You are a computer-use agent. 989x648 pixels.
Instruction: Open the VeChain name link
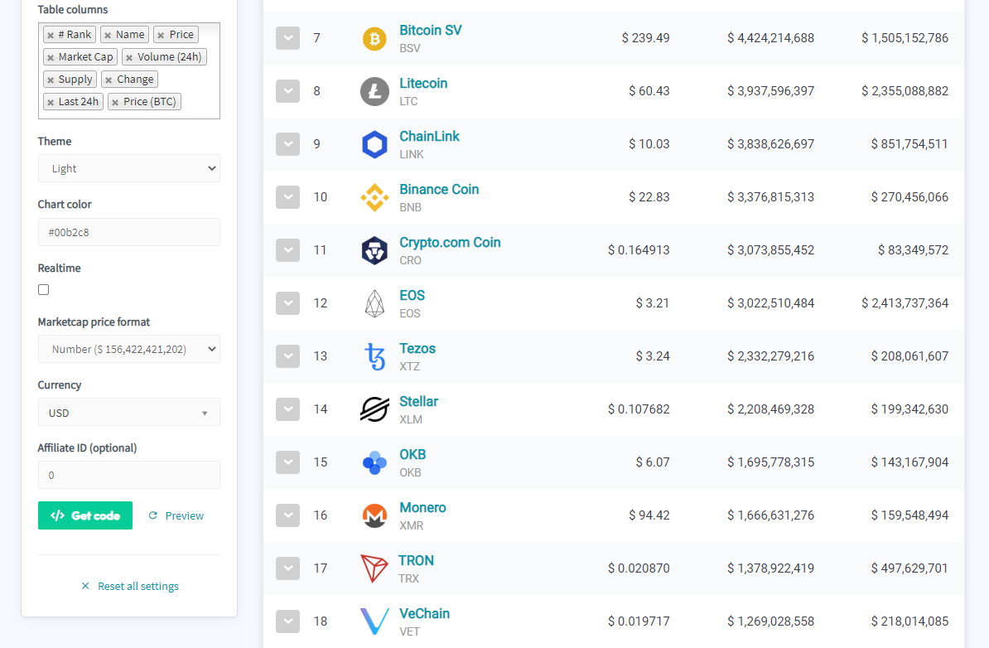click(424, 613)
